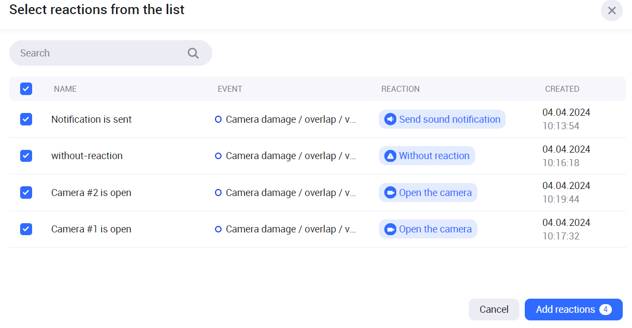
Task: Uncheck the Notification is sent checkbox
Action: [26, 119]
